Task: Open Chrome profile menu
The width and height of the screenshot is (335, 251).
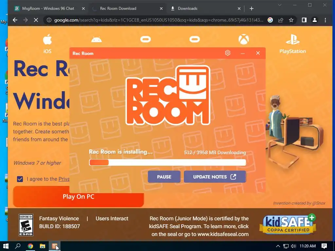Action: pos(314,20)
